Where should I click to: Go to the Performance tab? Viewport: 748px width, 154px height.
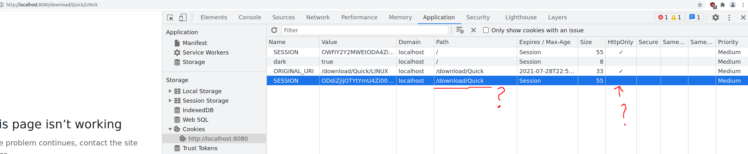tap(359, 17)
